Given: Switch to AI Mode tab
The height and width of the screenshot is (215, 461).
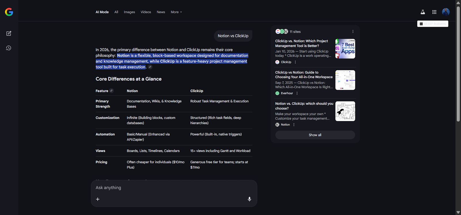Looking at the screenshot, I should pos(102,12).
